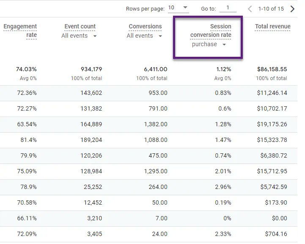The height and width of the screenshot is (244, 305).
Task: Select revenue cell $19,175.26
Action: click(x=272, y=124)
